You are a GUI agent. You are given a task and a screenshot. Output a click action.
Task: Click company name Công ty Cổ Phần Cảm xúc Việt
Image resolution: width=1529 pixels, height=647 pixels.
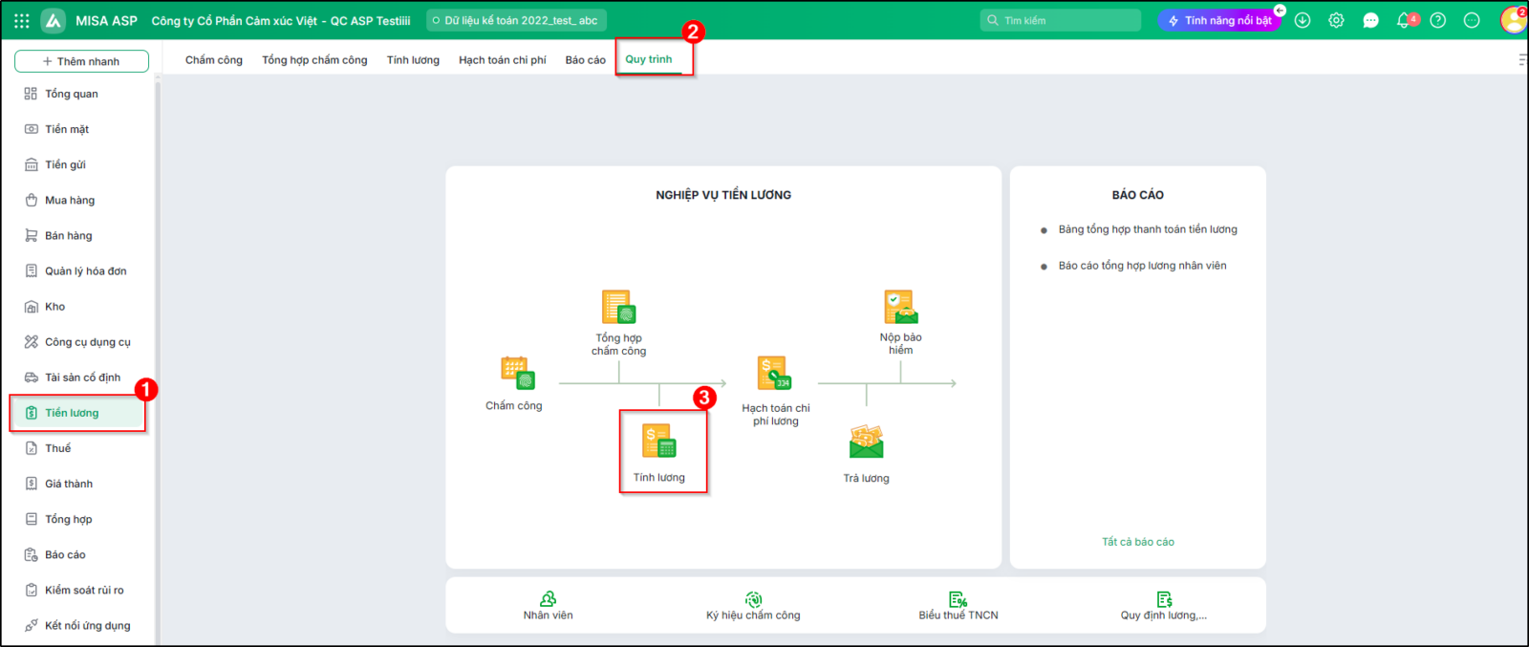click(x=281, y=20)
